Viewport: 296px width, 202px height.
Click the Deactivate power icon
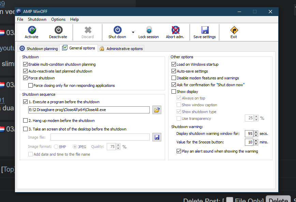point(59,30)
